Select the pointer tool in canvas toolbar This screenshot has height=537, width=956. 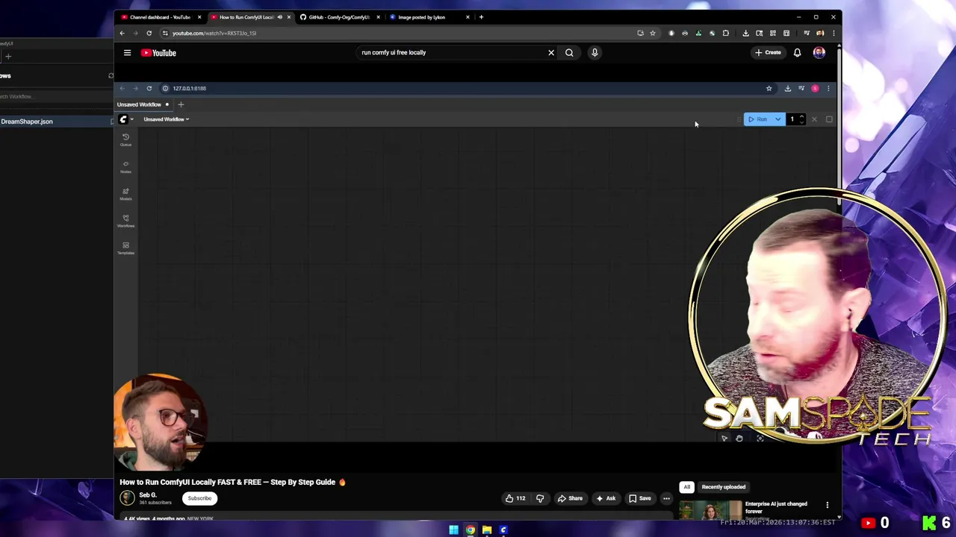[724, 439]
